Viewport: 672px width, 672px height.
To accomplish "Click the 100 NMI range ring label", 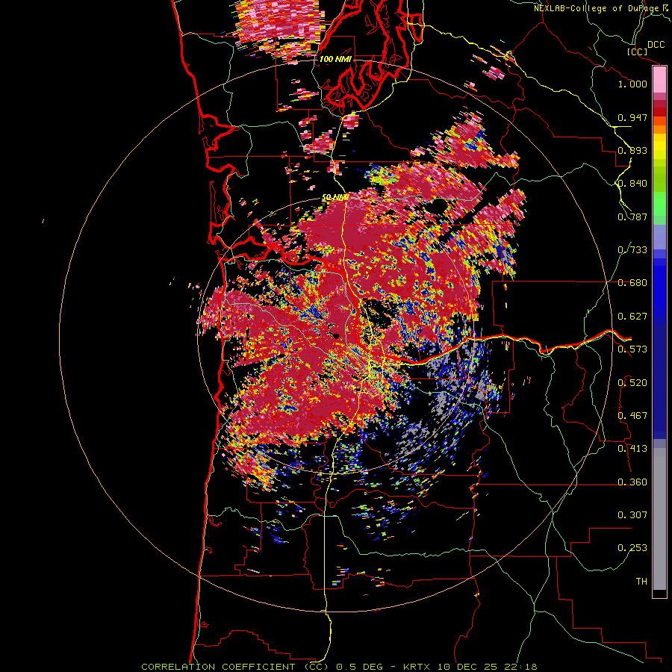I will (x=335, y=59).
